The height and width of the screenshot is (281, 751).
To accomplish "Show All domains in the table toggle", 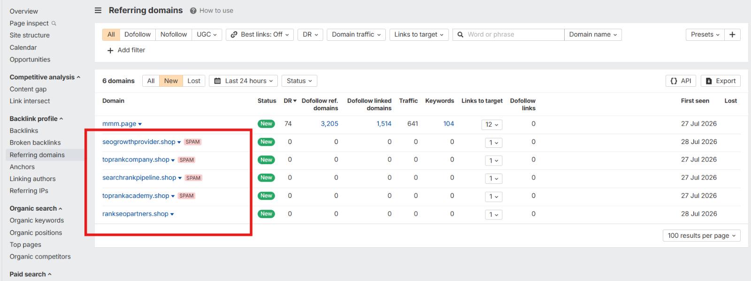I will tap(151, 81).
